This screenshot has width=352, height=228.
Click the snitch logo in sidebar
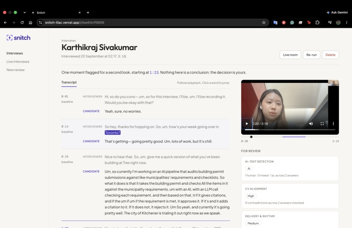pos(18,37)
